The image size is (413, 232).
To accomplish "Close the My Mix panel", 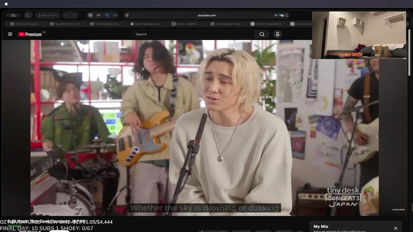I will click(x=396, y=228).
